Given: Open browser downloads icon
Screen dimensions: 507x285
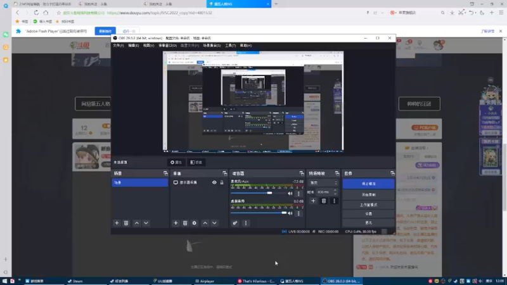Looking at the screenshot, I should click(452, 13).
